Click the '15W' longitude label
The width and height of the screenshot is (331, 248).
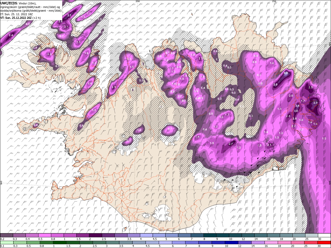274,1
